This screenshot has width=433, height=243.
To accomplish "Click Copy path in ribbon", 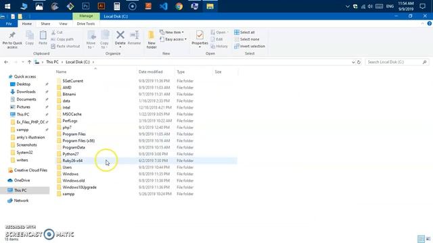I will (x=62, y=39).
